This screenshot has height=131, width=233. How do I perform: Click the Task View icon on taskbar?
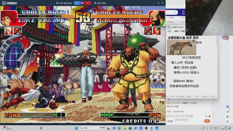[109, 128]
